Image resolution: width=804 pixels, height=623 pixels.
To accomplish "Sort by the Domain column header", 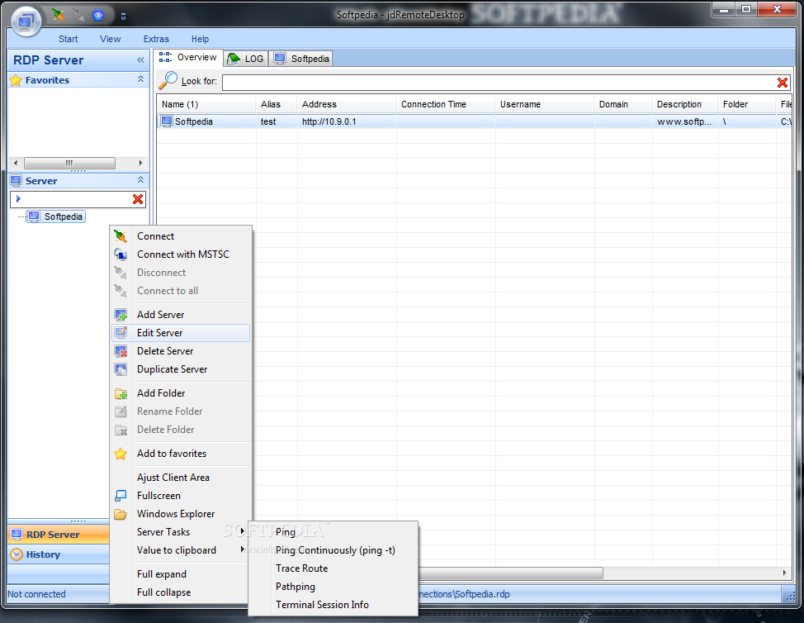I will coord(622,104).
